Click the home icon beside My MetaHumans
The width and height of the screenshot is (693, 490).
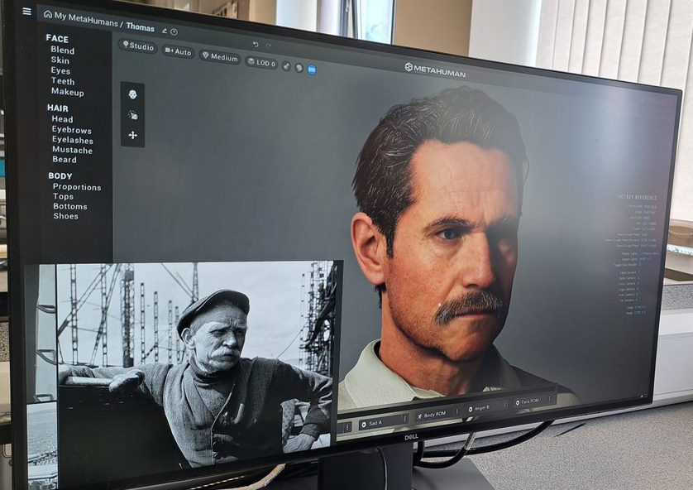tap(47, 14)
